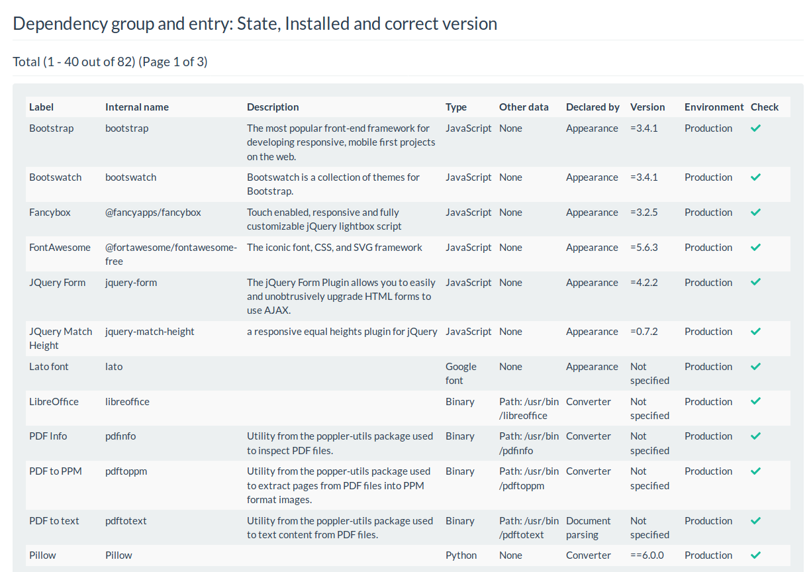This screenshot has width=811, height=572.
Task: Click version ==6.0.0 for Pillow
Action: coord(647,555)
